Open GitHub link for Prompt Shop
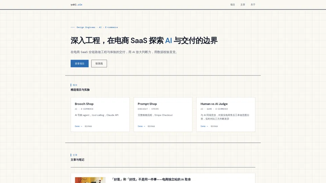The width and height of the screenshot is (326, 183). click(x=151, y=126)
